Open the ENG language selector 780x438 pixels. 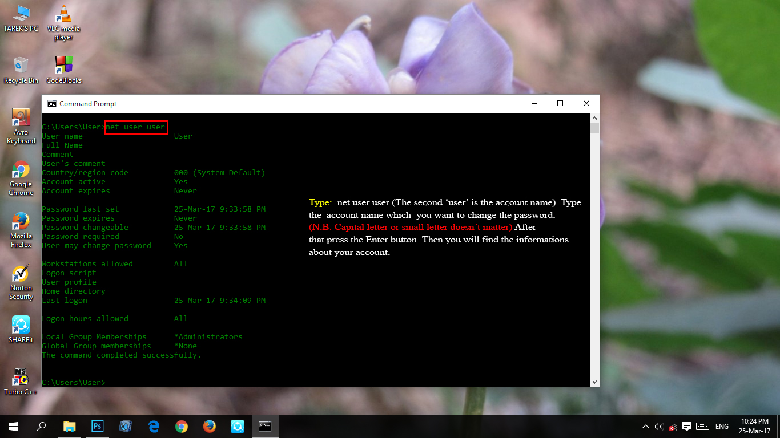coord(722,426)
